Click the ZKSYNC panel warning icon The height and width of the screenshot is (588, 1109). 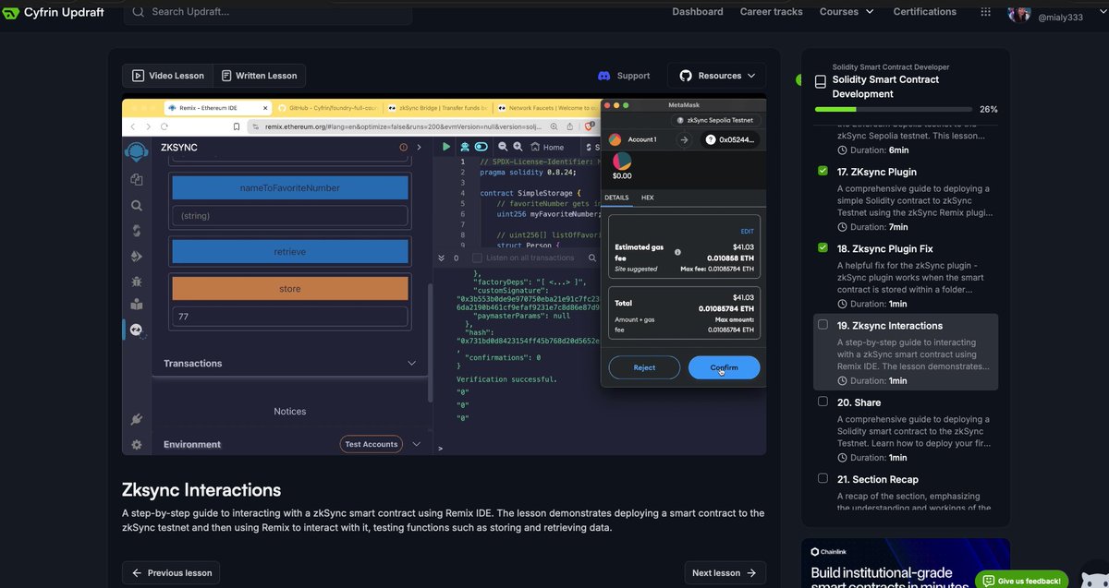403,147
